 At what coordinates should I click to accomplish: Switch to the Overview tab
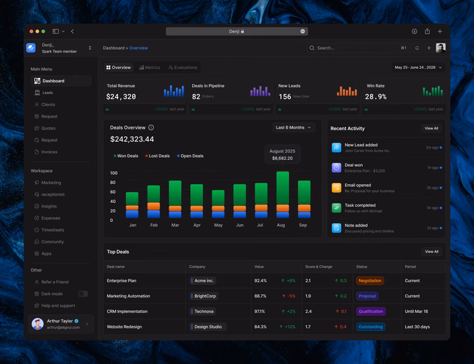pyautogui.click(x=118, y=67)
